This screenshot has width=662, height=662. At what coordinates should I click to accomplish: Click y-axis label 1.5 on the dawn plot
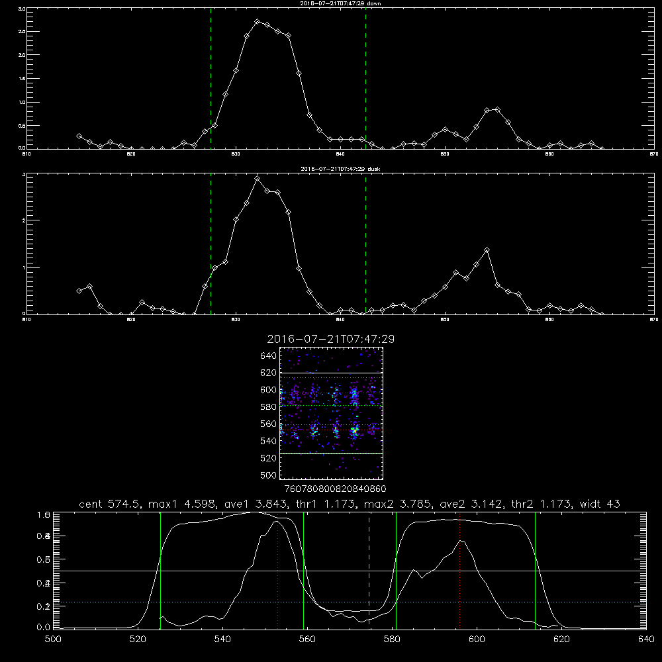pos(22,79)
